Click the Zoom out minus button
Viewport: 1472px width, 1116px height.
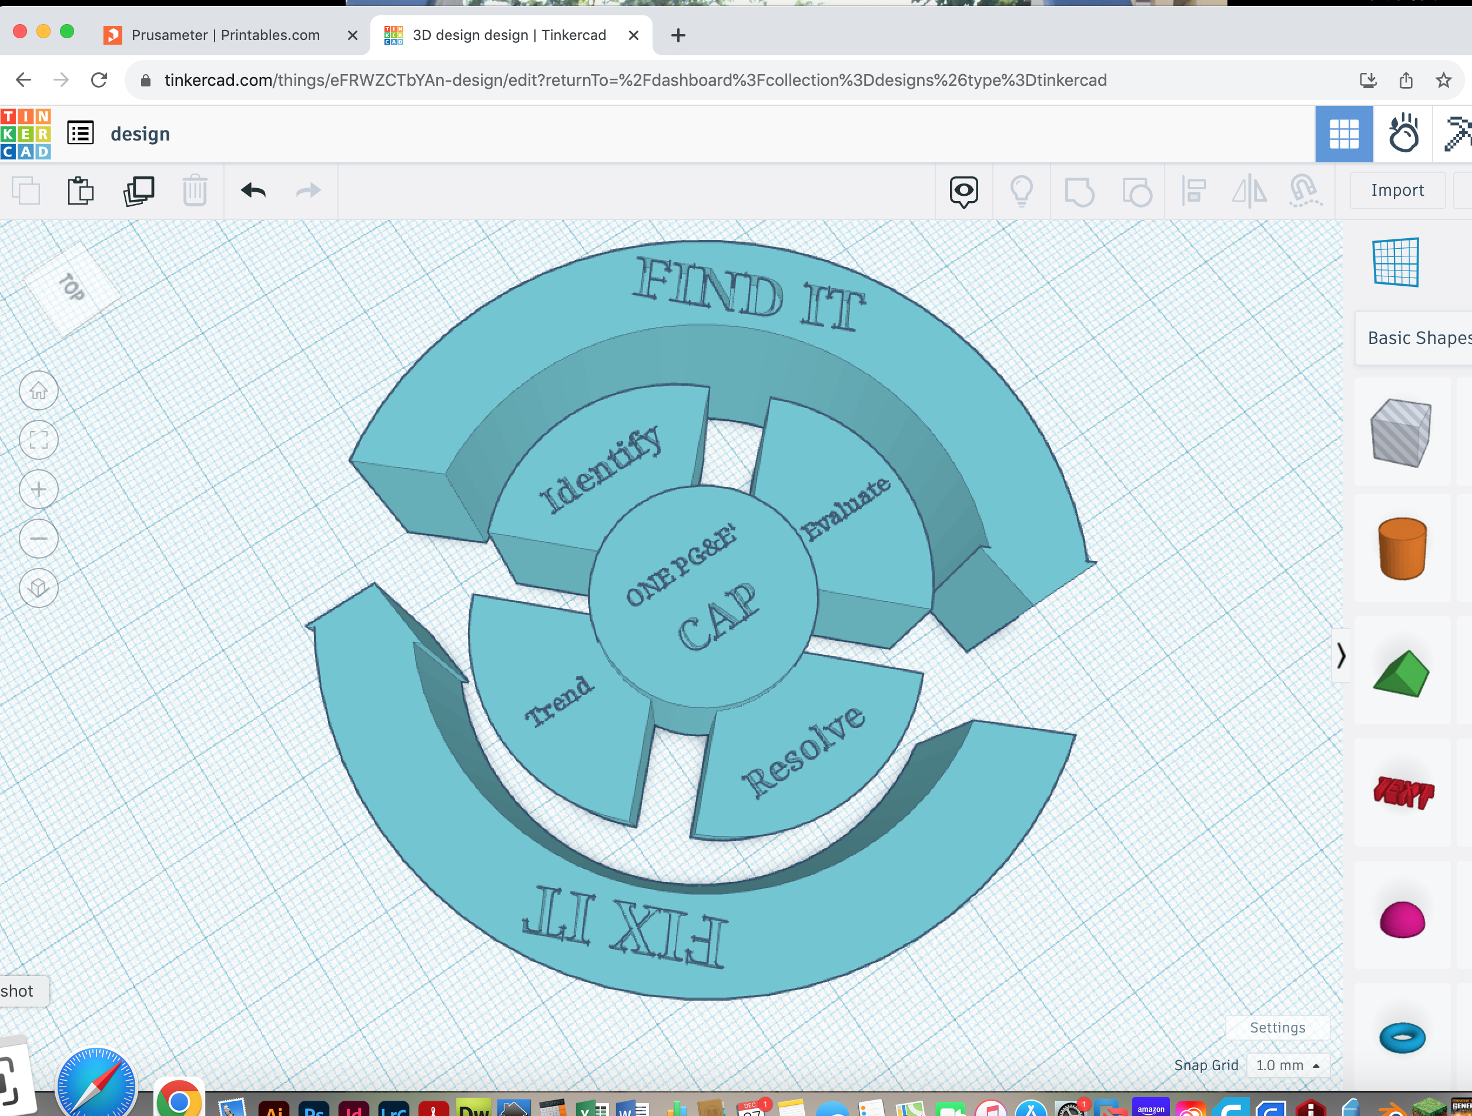pos(39,539)
